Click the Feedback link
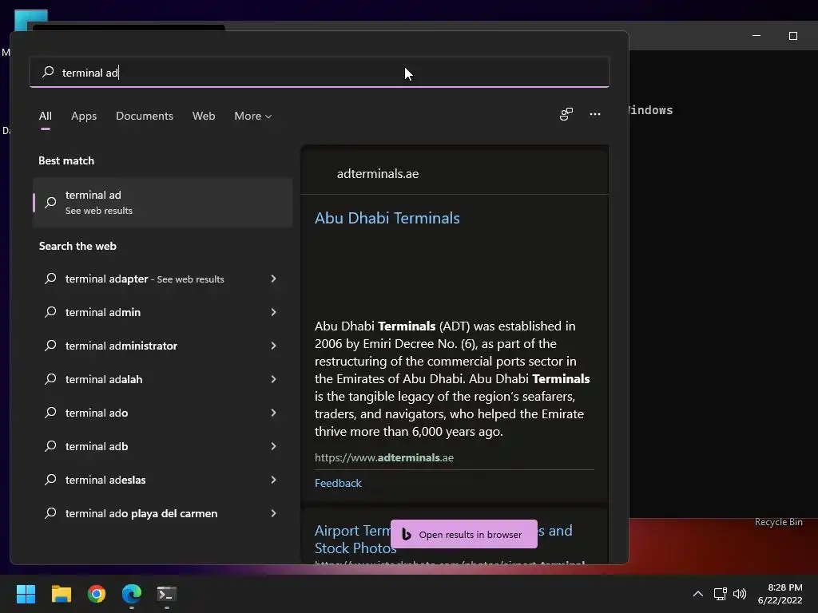The image size is (818, 613). tap(338, 483)
